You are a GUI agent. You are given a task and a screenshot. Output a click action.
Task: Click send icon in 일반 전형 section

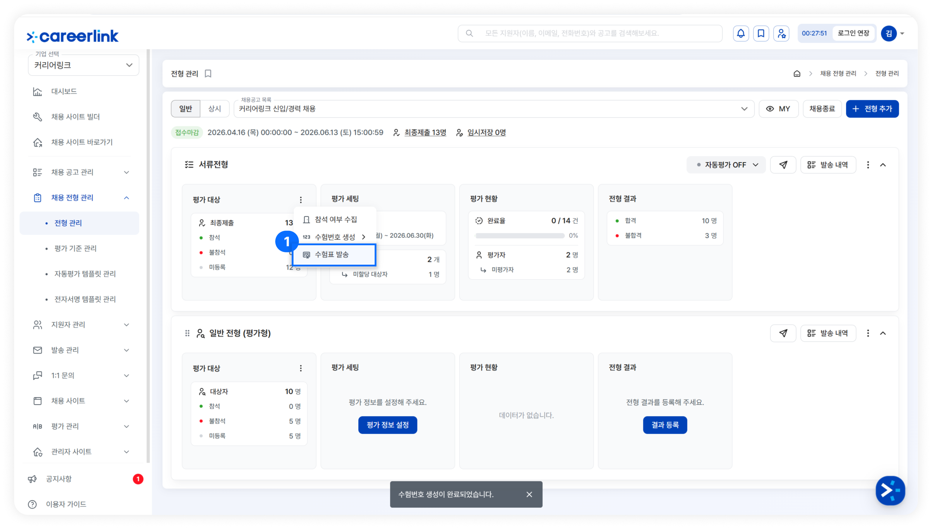(783, 333)
